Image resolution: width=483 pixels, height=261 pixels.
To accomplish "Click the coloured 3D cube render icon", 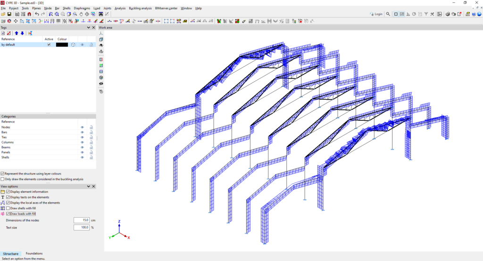I will [101, 78].
